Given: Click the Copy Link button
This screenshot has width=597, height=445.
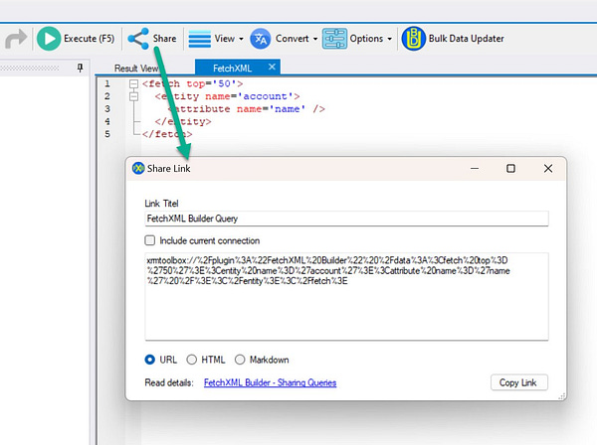Looking at the screenshot, I should [519, 382].
